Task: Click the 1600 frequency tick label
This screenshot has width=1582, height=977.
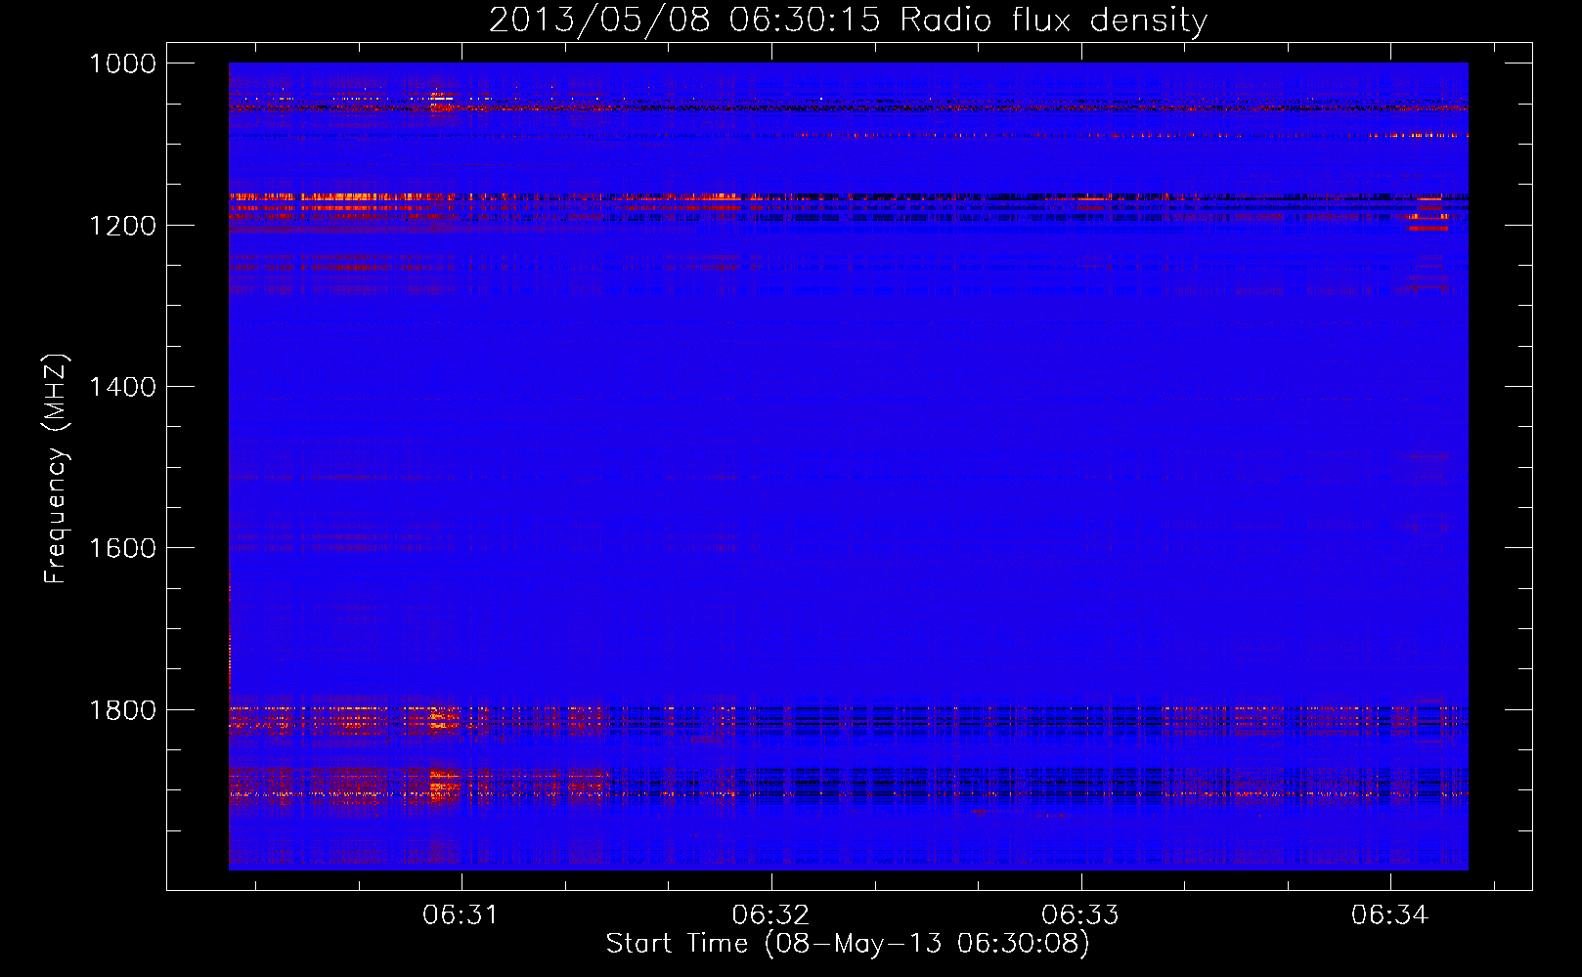Action: pos(122,548)
